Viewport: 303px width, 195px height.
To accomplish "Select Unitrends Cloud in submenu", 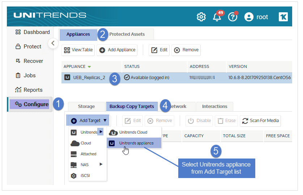I will pos(134,133).
